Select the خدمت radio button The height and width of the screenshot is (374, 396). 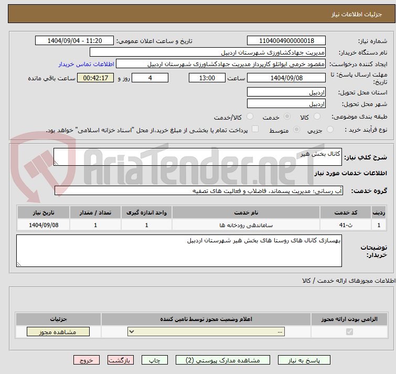[x=287, y=116]
